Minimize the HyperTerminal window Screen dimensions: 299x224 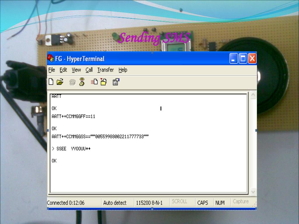(x=233, y=58)
